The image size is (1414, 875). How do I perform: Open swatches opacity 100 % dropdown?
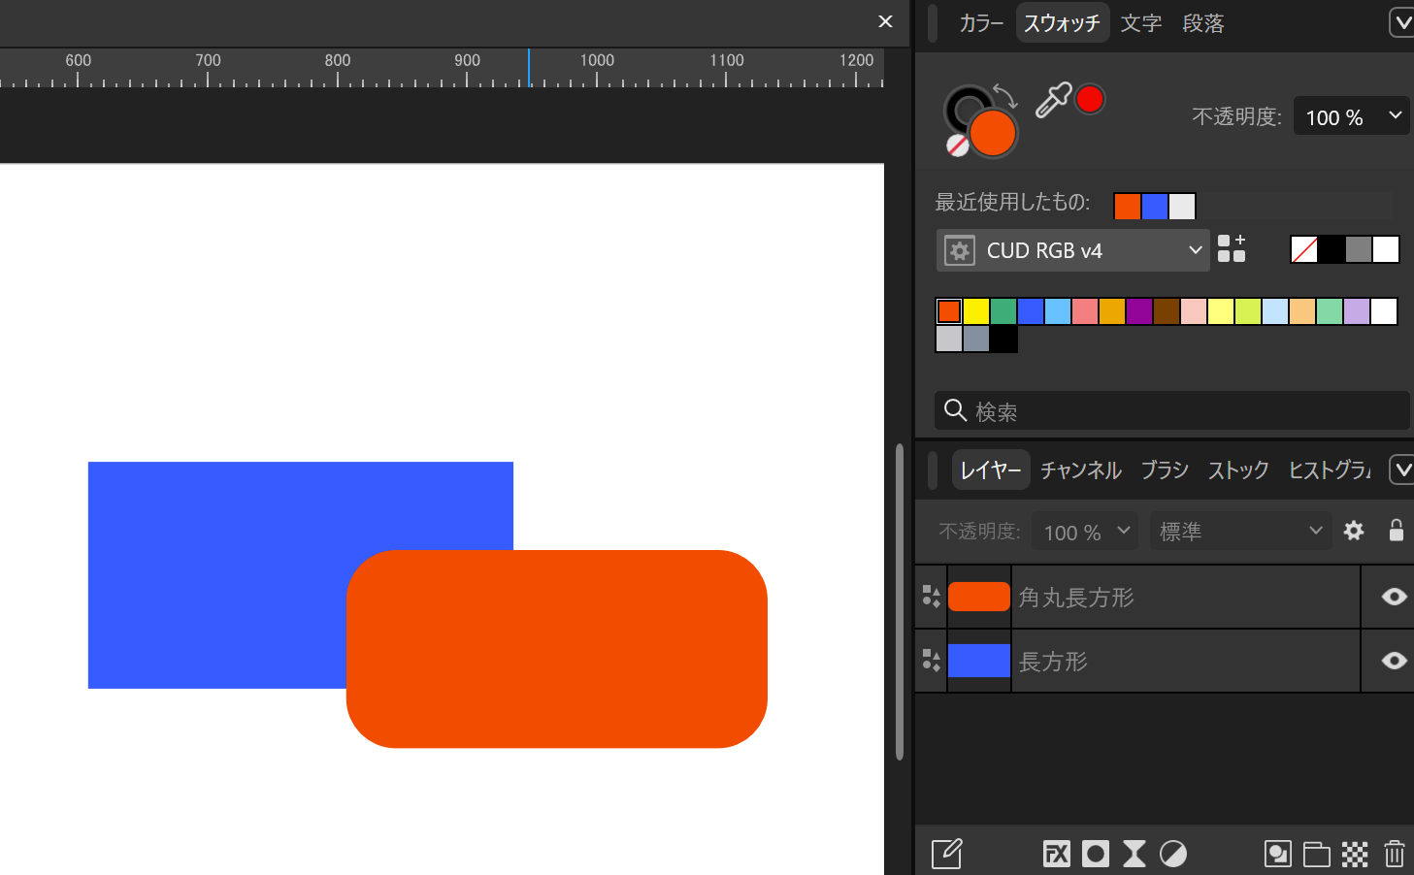[x=1351, y=116]
